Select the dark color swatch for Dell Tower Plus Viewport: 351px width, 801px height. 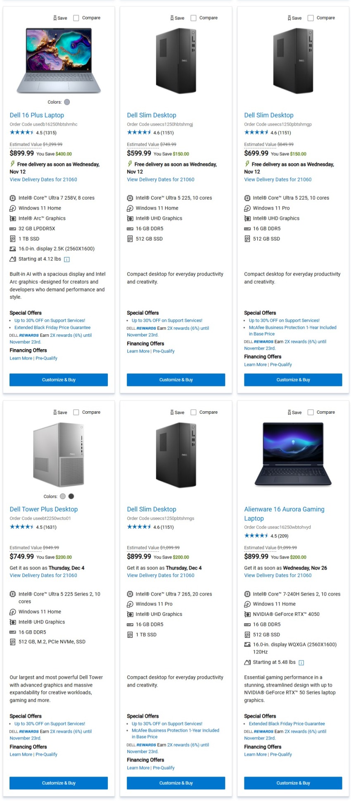pos(71,496)
